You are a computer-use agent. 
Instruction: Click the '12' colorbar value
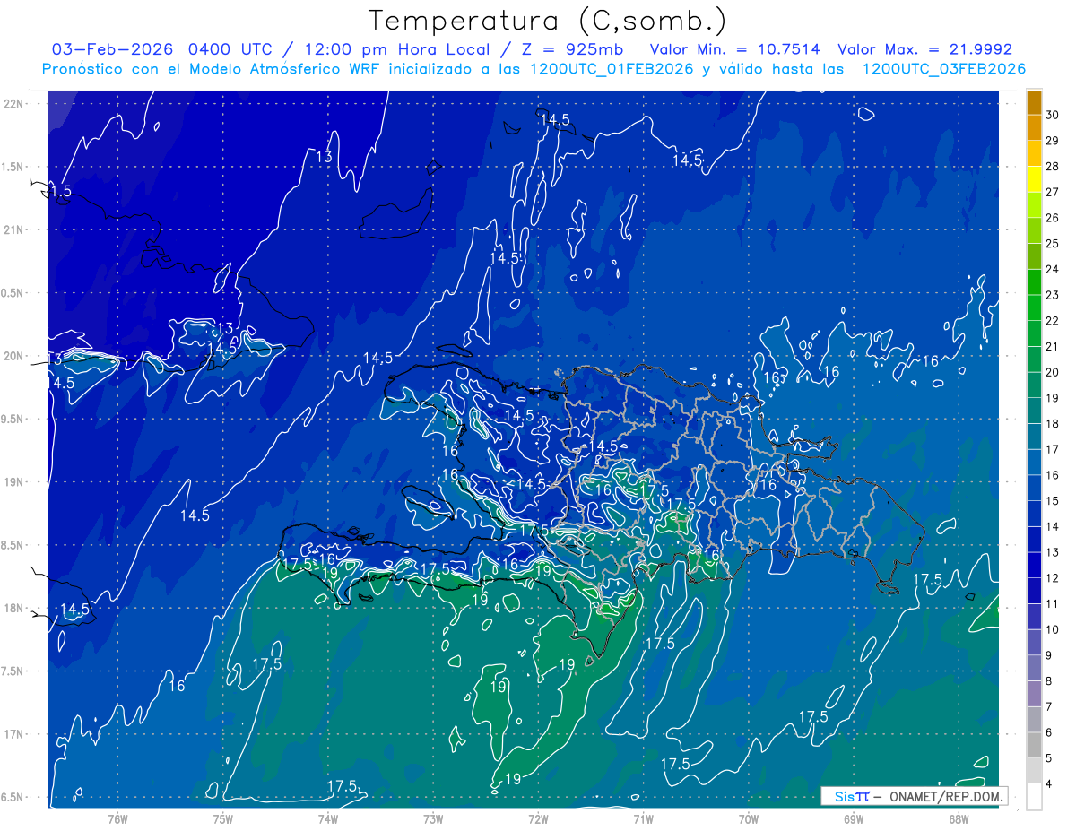(1053, 578)
